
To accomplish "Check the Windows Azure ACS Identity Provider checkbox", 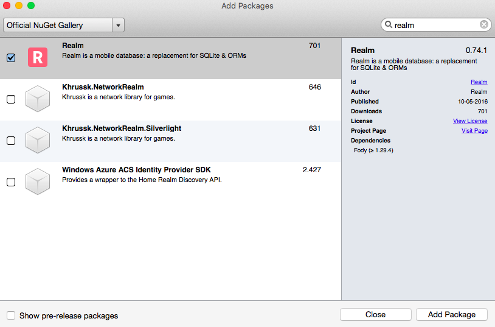I will tap(11, 182).
